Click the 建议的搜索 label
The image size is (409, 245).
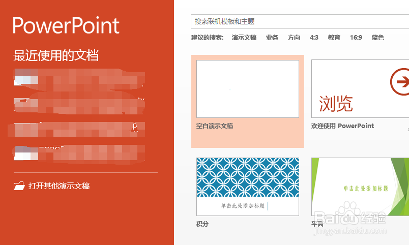(208, 38)
